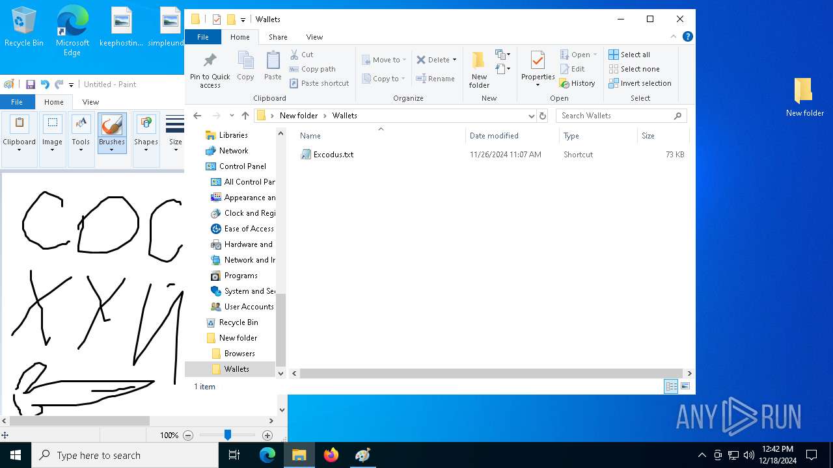Switch to Explorer Share tab

(x=278, y=37)
